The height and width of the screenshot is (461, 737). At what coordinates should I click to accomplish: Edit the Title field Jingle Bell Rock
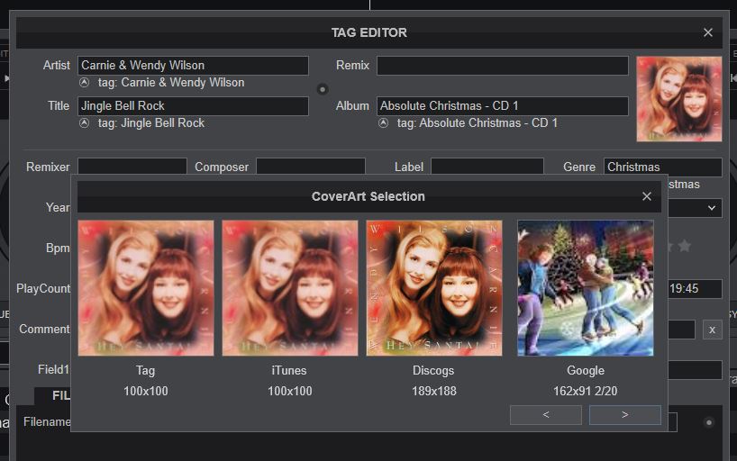tap(193, 106)
